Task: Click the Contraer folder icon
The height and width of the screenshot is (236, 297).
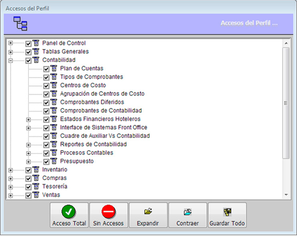Action: (188, 211)
